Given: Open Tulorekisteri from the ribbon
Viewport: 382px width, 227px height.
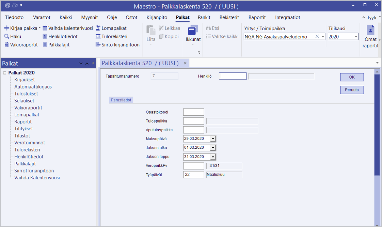Looking at the screenshot, I should click(112, 36).
